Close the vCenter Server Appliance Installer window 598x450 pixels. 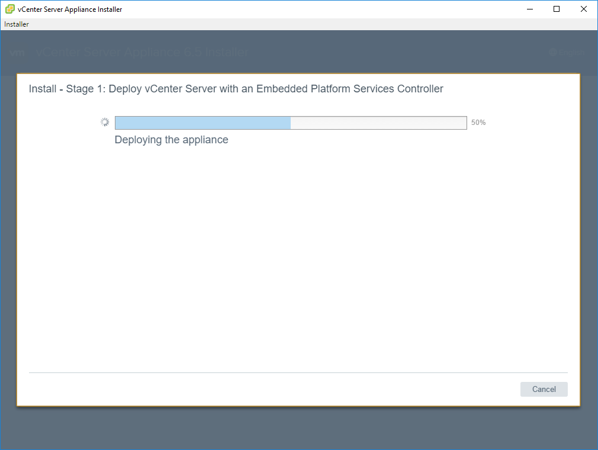pos(583,9)
